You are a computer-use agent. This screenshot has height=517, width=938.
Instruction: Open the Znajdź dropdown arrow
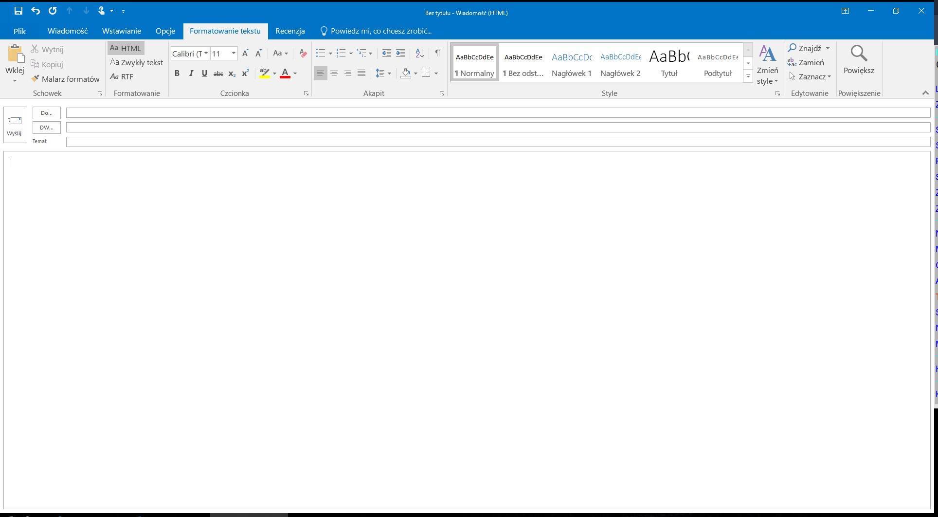pyautogui.click(x=828, y=48)
